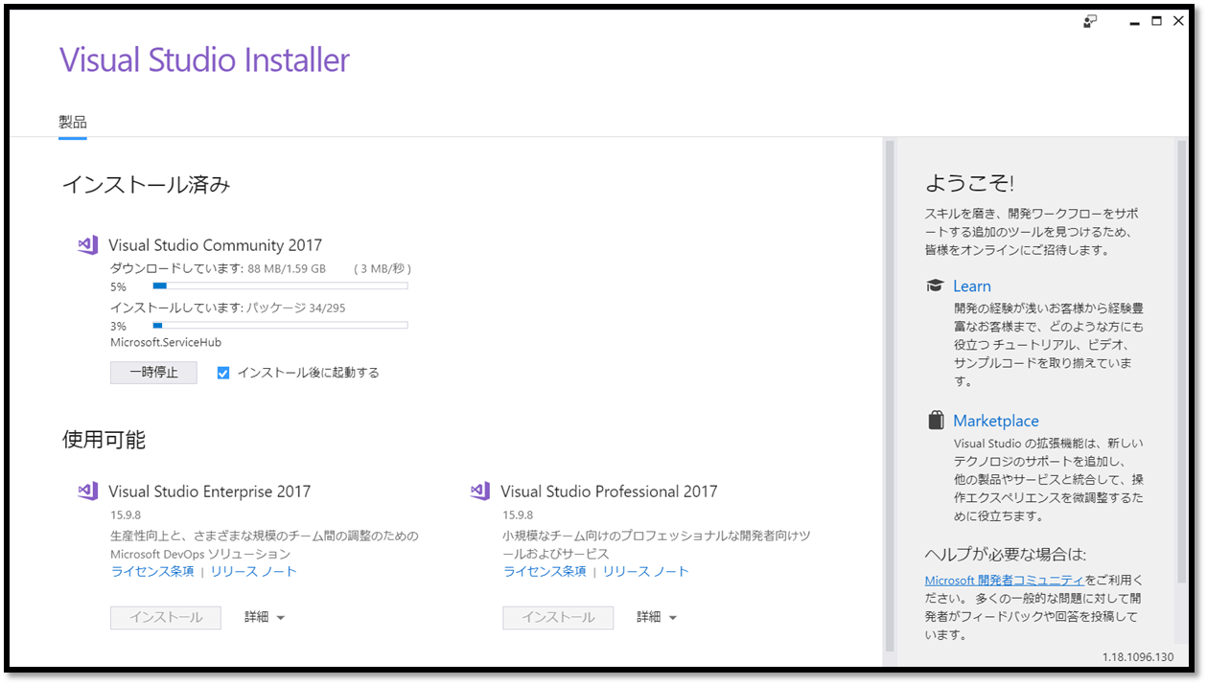This screenshot has height=685, width=1207.
Task: Click the Visual Studio Professional 2017 logo icon
Action: click(x=480, y=491)
